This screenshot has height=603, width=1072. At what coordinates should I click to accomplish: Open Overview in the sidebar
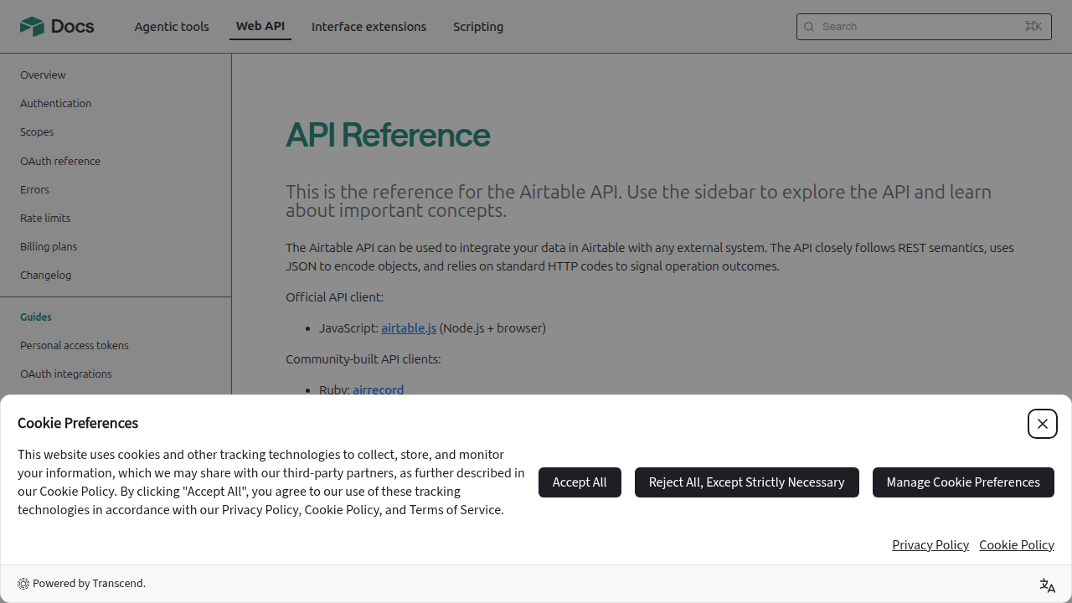click(x=43, y=75)
